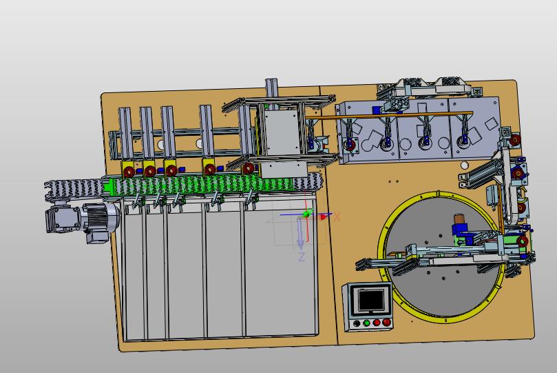Screen dimensions: 557x373
Task: Click the round red push button next to the green one
Action: (377, 323)
